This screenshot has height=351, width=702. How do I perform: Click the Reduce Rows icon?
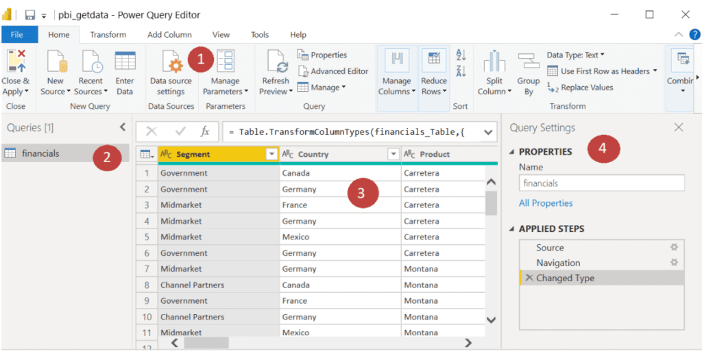[x=434, y=59]
